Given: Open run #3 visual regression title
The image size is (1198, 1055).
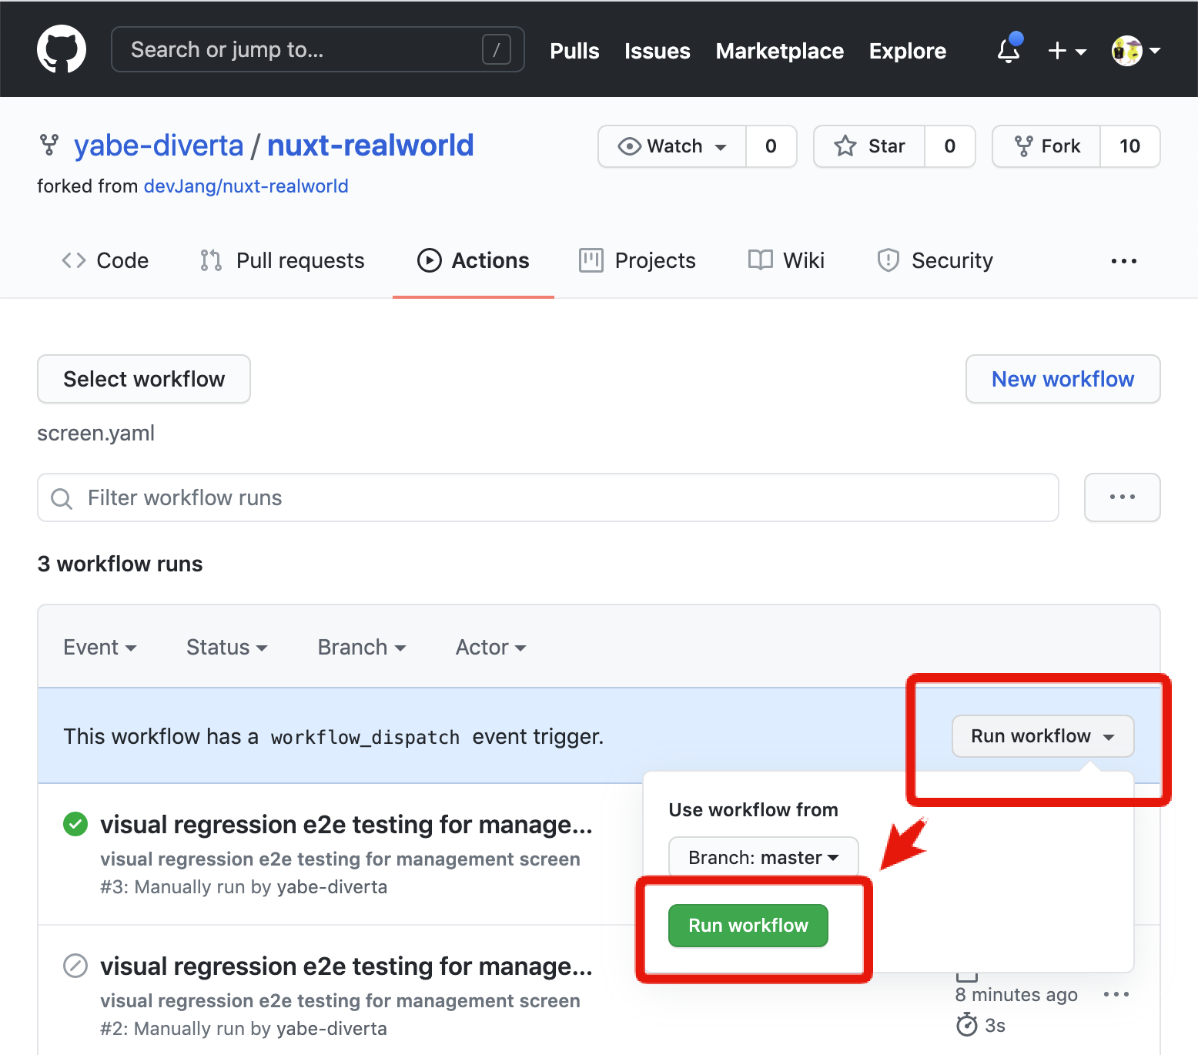Looking at the screenshot, I should pyautogui.click(x=346, y=824).
